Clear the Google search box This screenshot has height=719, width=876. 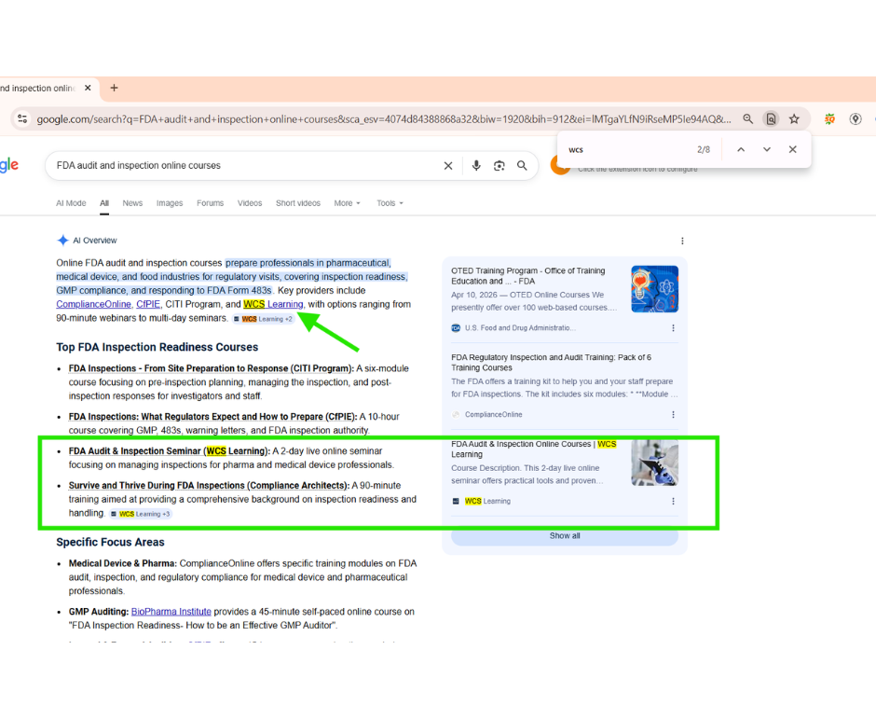448,165
